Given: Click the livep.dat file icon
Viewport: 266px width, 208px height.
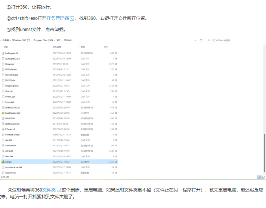Looking at the screenshot, I should (3, 102).
